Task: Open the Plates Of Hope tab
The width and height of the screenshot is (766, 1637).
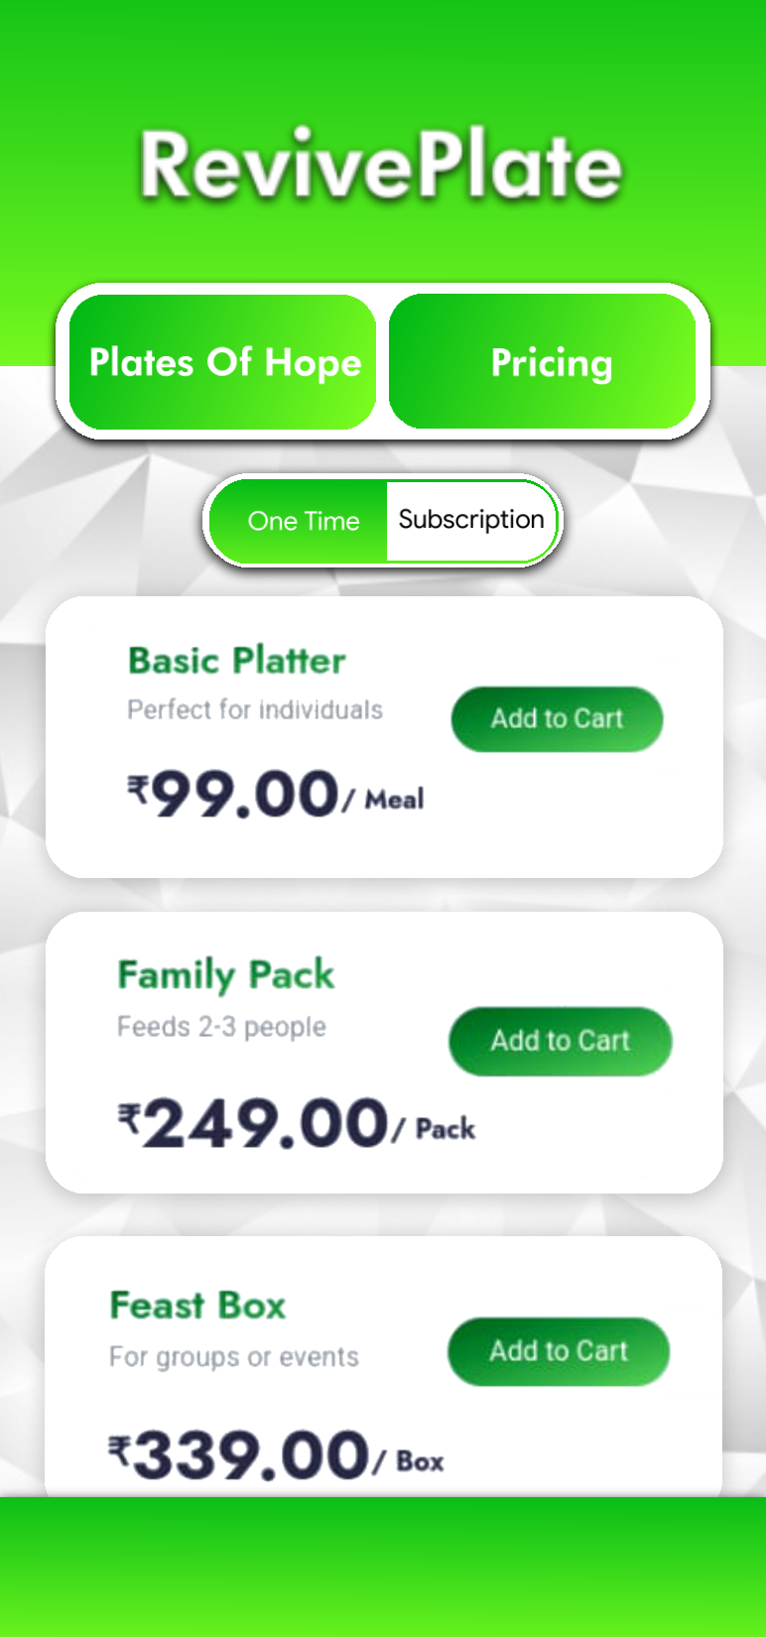Action: [x=223, y=362]
